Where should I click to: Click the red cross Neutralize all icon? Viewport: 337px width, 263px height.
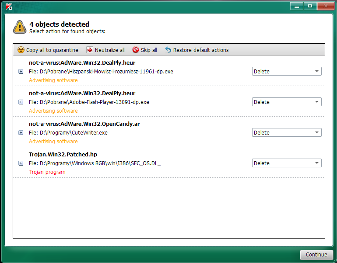click(90, 50)
